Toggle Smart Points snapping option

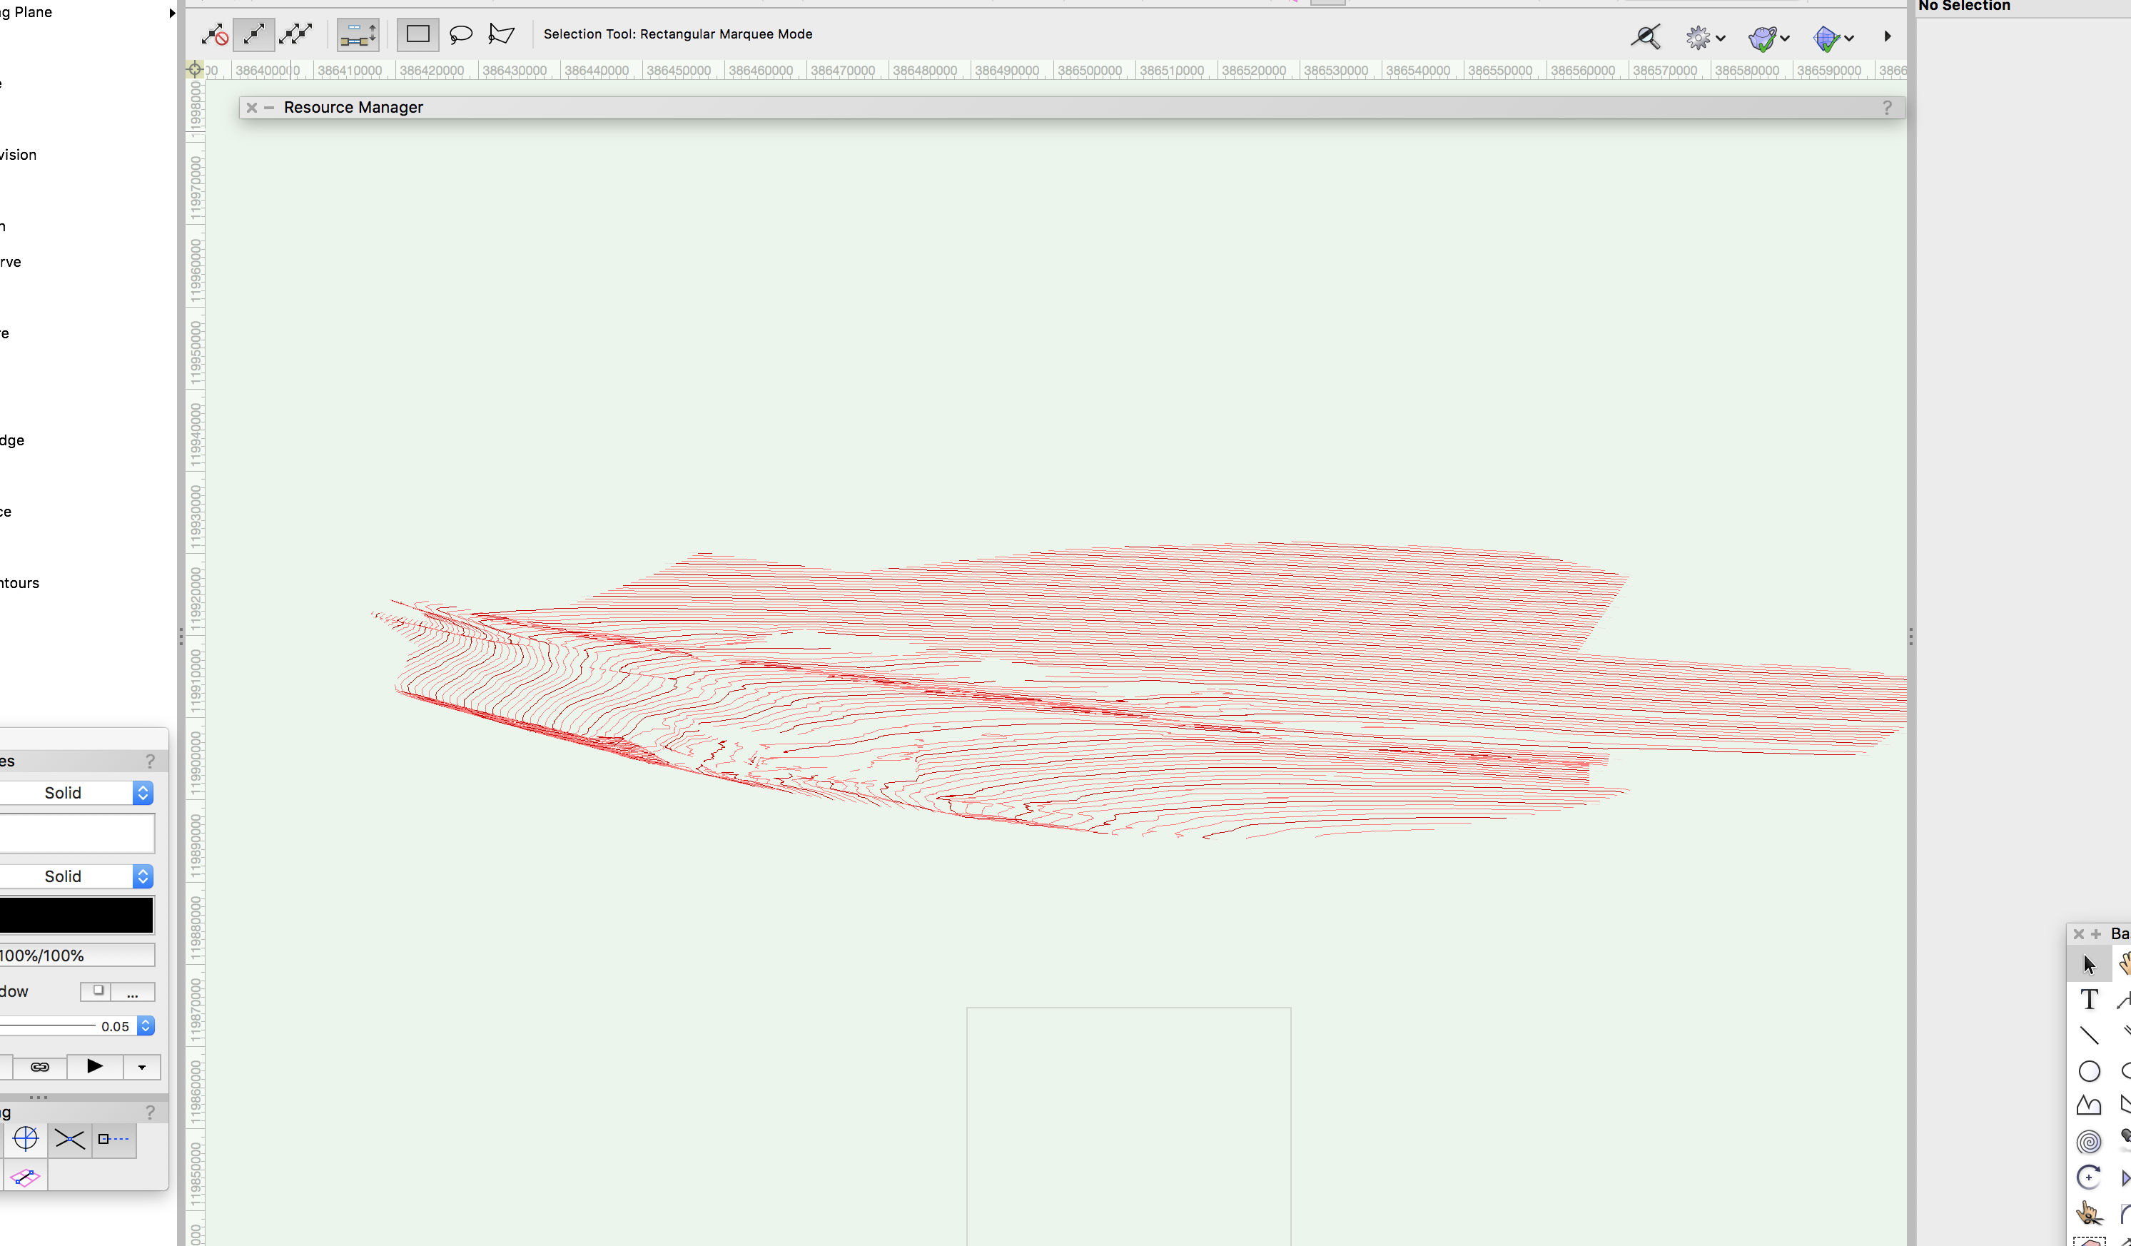pyautogui.click(x=113, y=1140)
